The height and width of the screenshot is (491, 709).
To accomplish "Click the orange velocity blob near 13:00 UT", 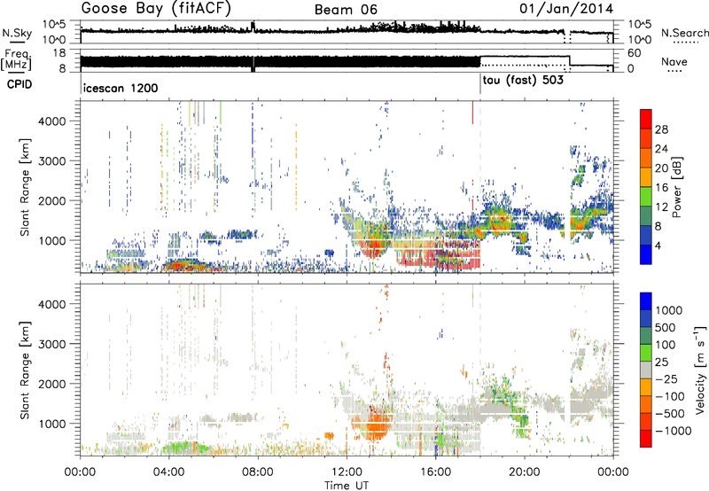I will (375, 426).
